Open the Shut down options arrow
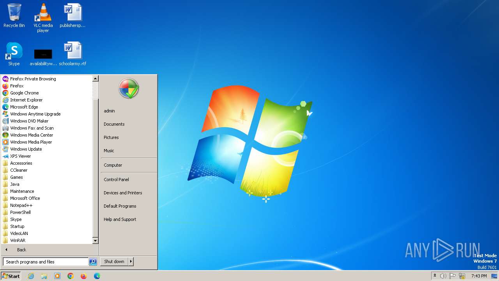Image resolution: width=499 pixels, height=281 pixels. click(131, 261)
